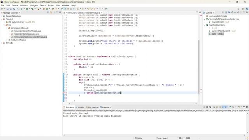Viewport: 249px width, 140px height.
Task: Toggle Word Wrap in Console toolbar
Action: pyautogui.click(x=220, y=107)
